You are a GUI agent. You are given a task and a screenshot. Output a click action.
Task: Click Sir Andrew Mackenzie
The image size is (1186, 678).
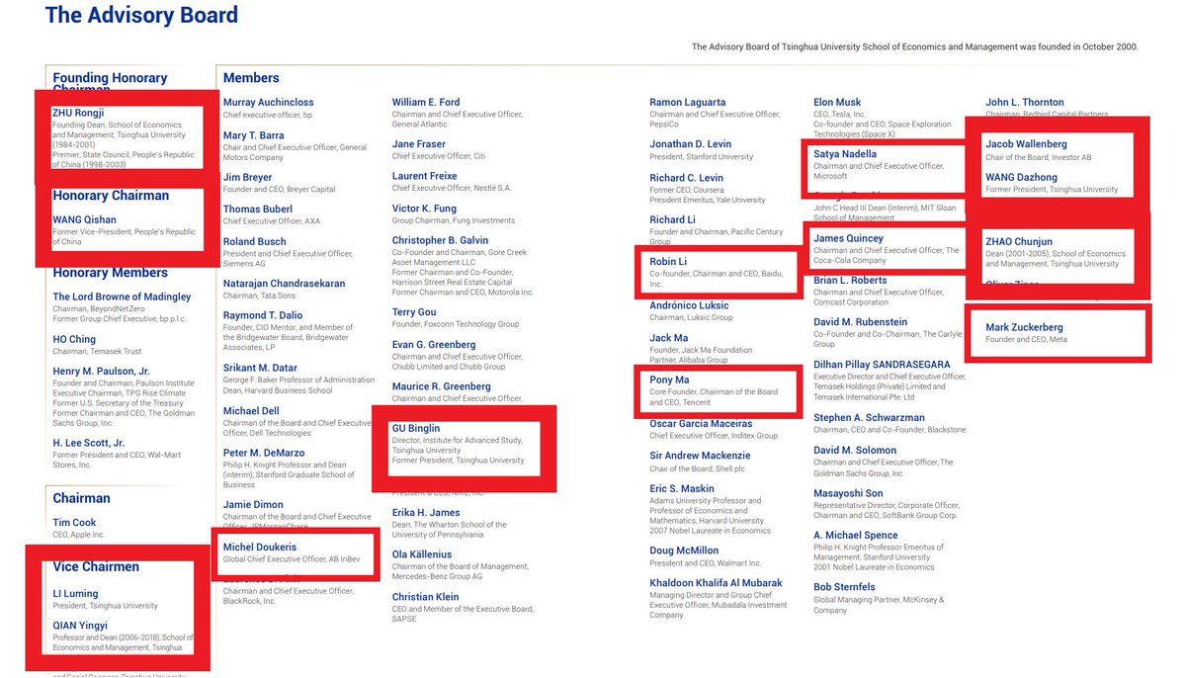[700, 456]
